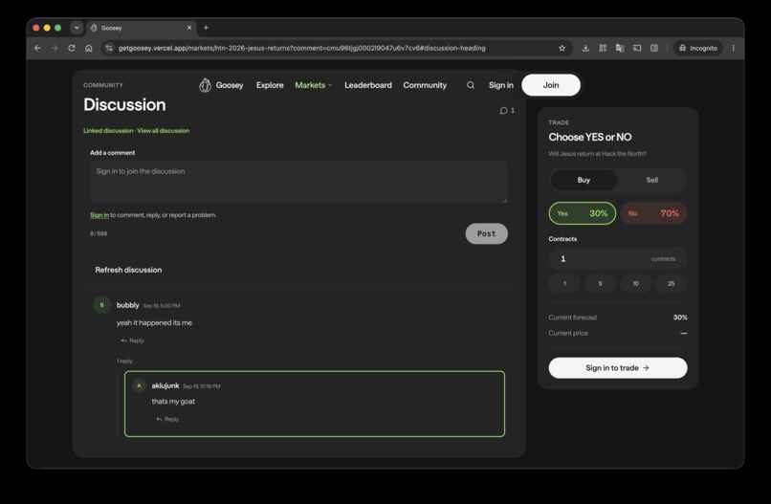771x504 pixels.
Task: Open the browser downloads icon
Action: tap(585, 48)
